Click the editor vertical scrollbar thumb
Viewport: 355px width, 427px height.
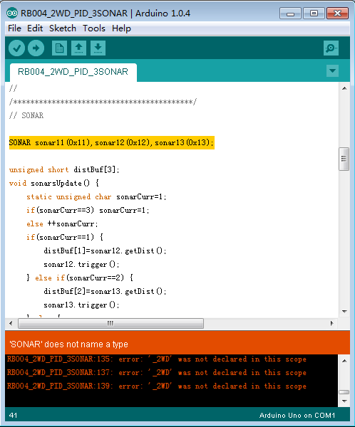click(x=344, y=159)
